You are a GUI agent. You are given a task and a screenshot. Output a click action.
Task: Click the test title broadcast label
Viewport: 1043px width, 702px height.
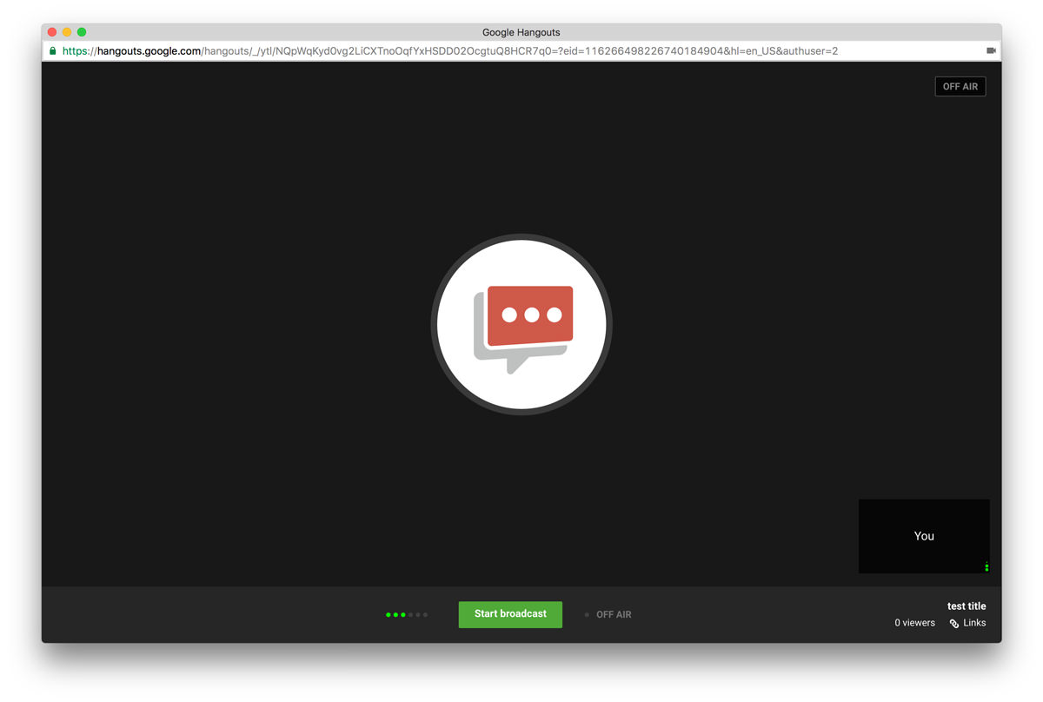point(967,606)
